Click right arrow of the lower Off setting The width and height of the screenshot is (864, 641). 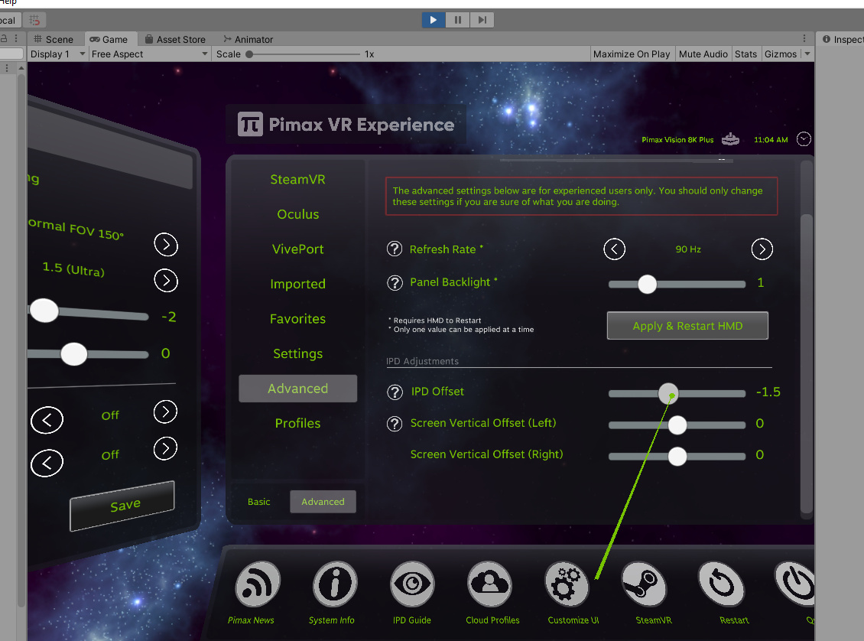click(165, 448)
